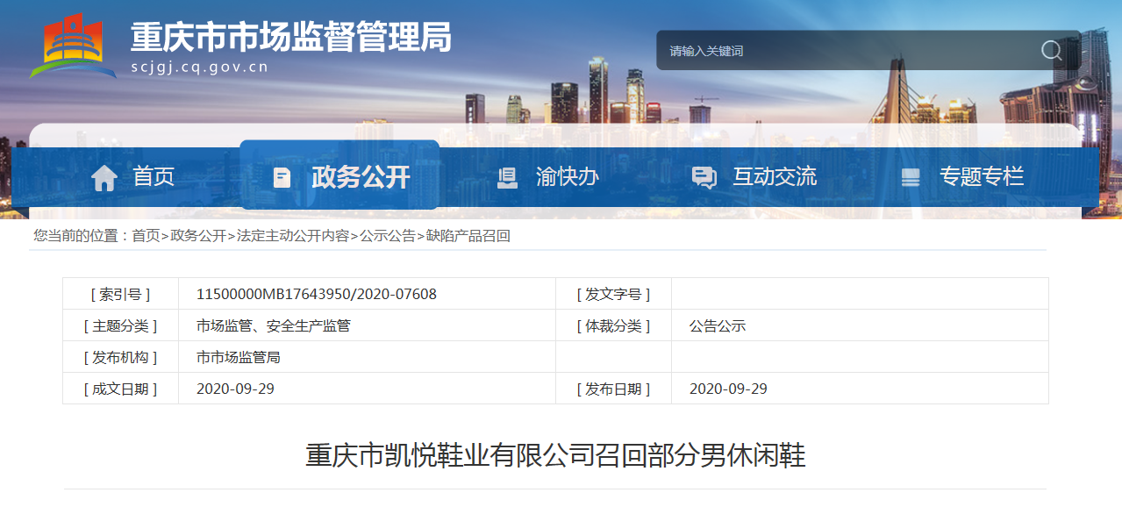Click 法定主动公开内容 in the breadcrumb
This screenshot has height=507, width=1122.
293,235
